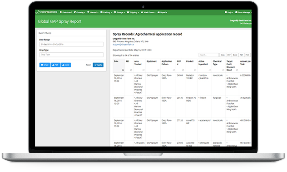
Task: Sort table by Product sort icon
Action: [x=195, y=70]
